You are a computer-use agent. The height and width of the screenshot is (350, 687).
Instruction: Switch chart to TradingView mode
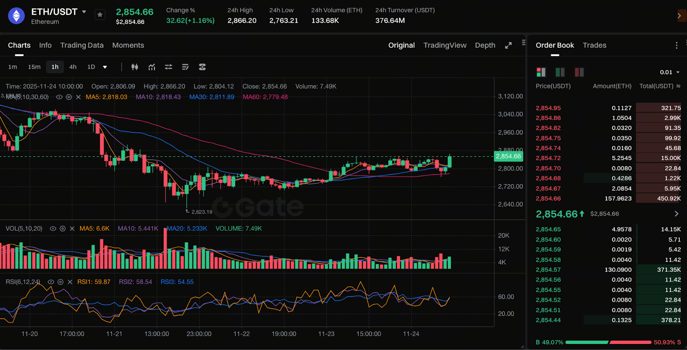[x=445, y=46]
